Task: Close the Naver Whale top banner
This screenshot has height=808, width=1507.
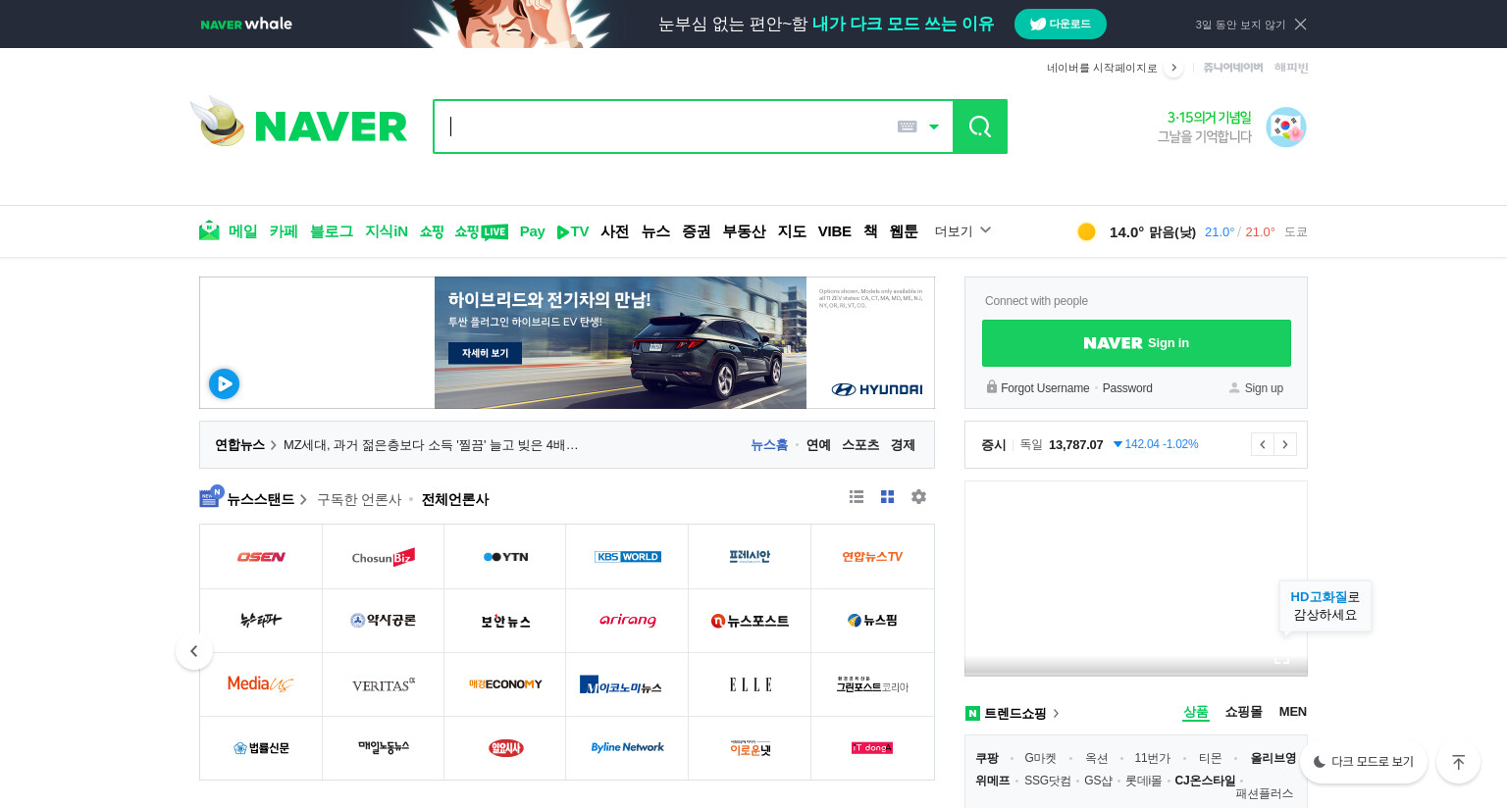Action: tap(1301, 25)
